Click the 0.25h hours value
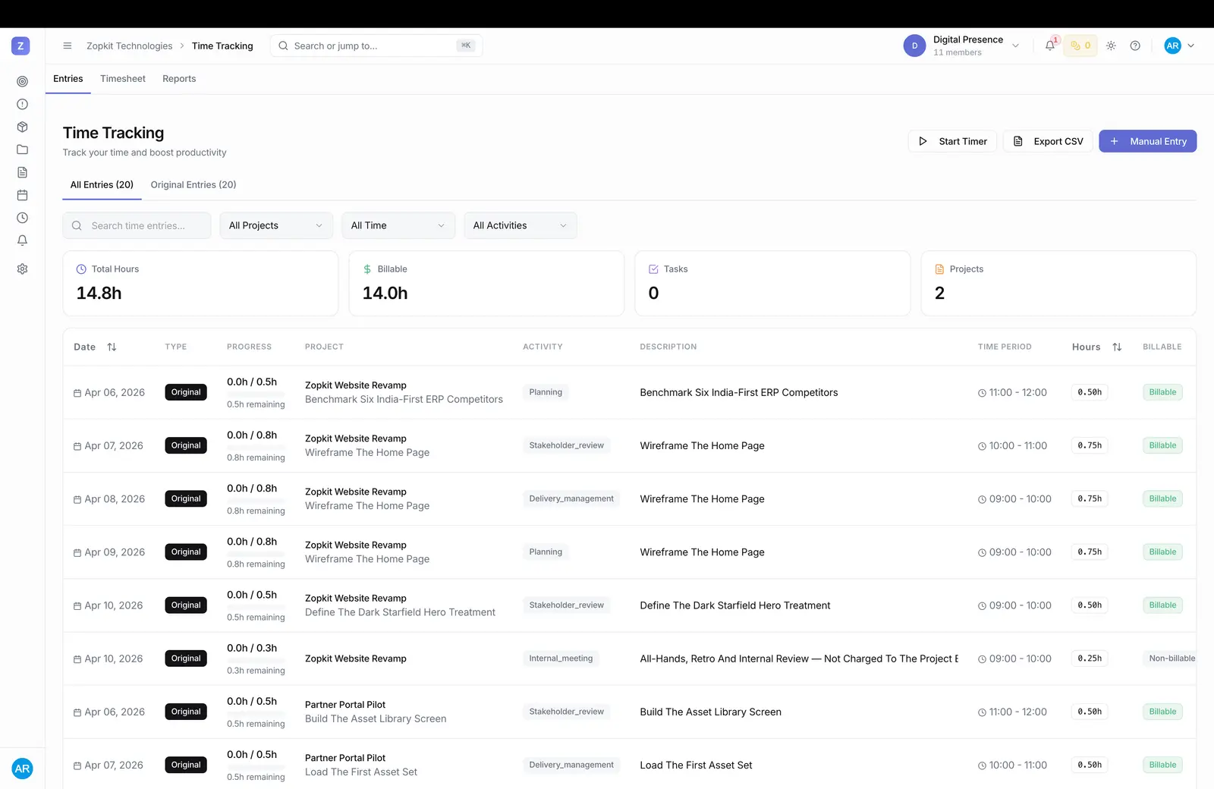Image resolution: width=1214 pixels, height=789 pixels. (x=1090, y=659)
